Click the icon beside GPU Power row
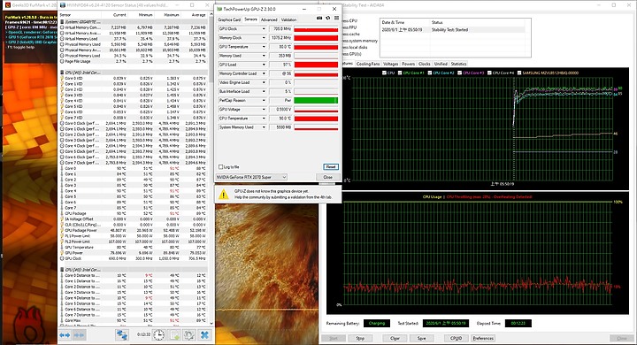Viewport: 637px width, 345px height. click(x=62, y=253)
